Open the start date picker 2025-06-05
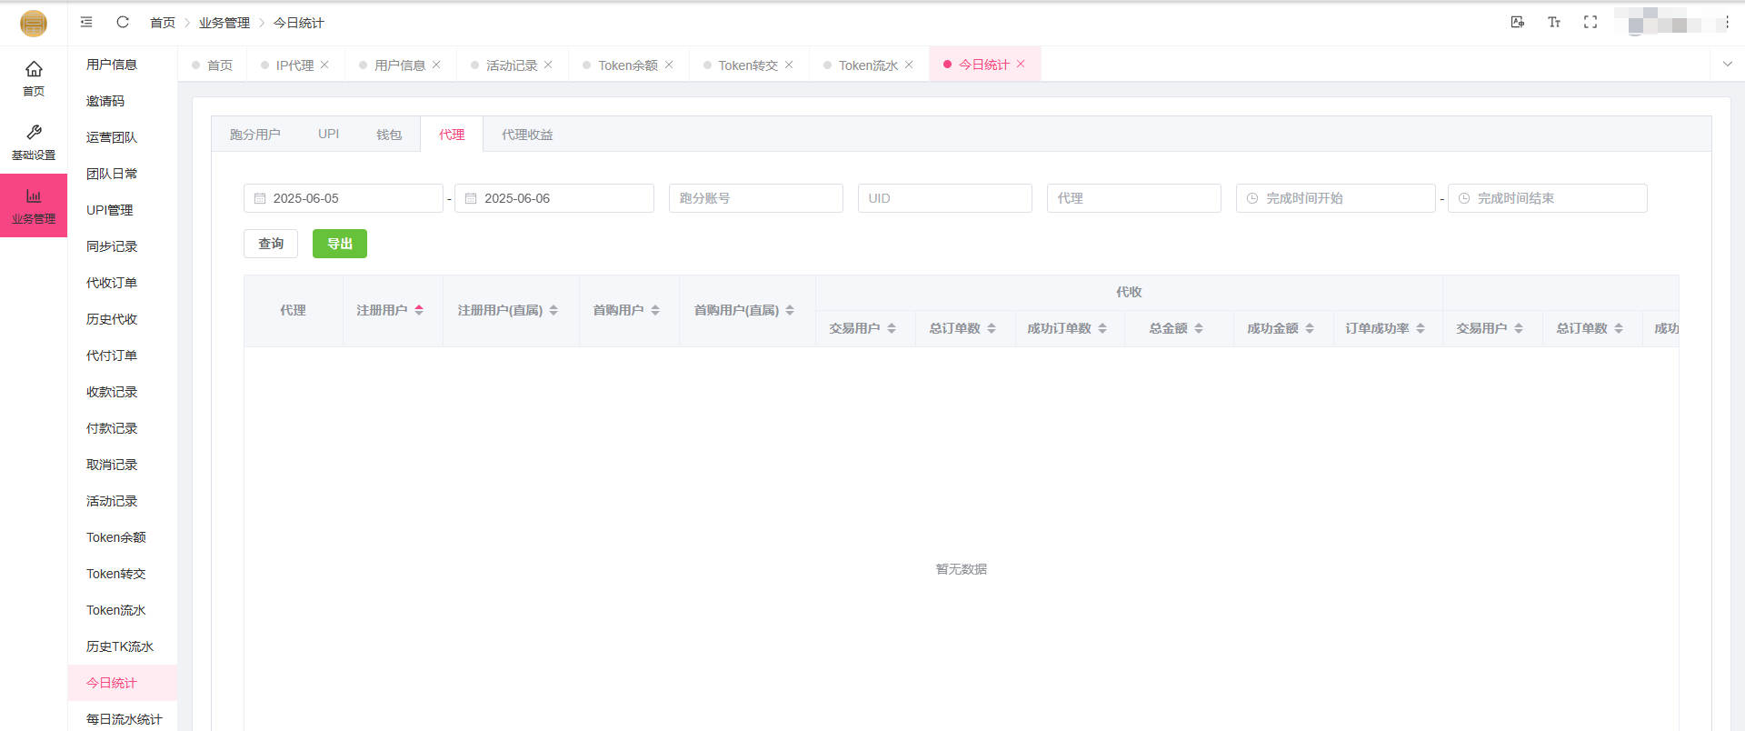 344,198
